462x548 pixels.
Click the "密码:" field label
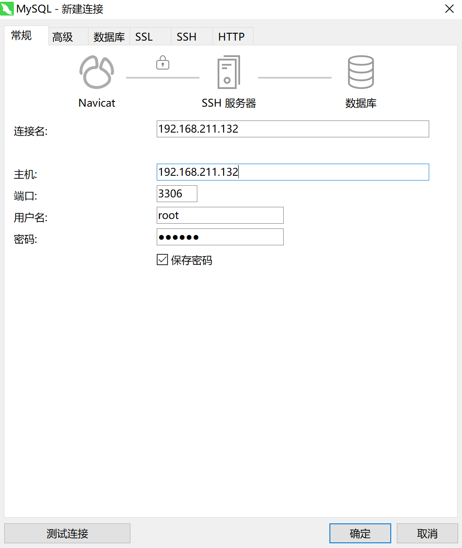tap(25, 239)
